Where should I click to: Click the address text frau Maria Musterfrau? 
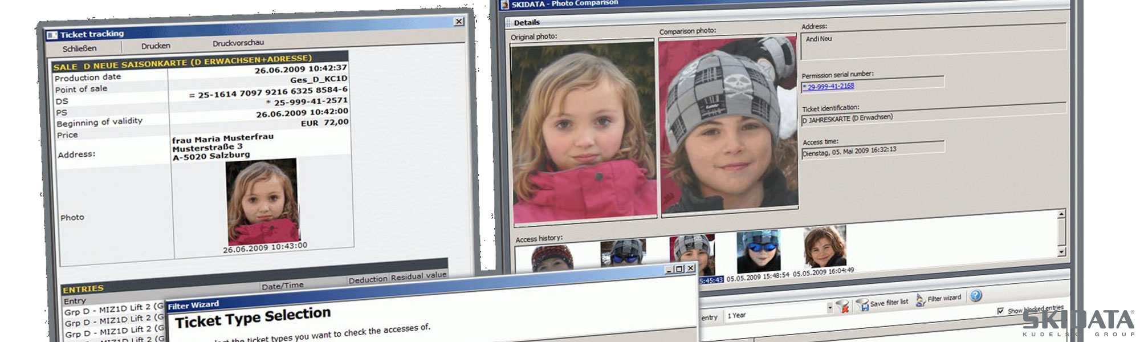click(x=222, y=139)
